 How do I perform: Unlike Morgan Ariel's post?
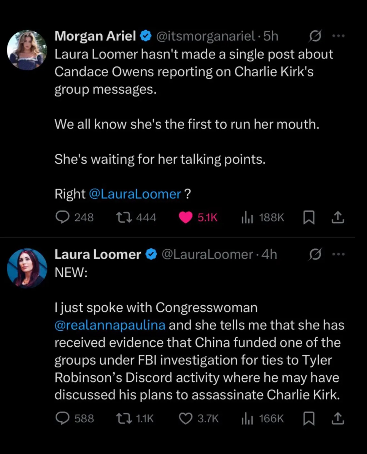(x=185, y=217)
